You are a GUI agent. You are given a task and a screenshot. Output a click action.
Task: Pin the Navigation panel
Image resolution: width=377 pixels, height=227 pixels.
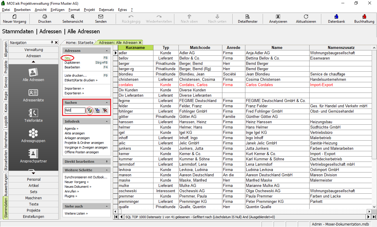pos(52,42)
